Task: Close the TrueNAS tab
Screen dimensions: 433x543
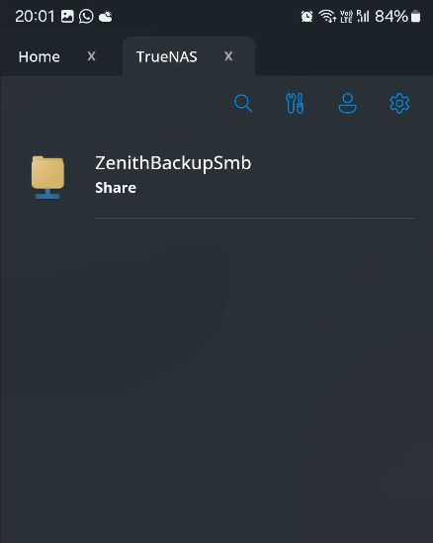Action: pyautogui.click(x=228, y=56)
